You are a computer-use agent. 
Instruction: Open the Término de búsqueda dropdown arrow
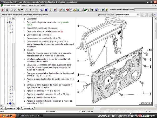pos(138,15)
